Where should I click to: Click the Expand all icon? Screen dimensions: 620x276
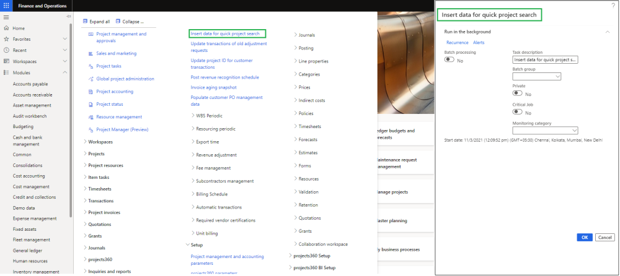85,22
